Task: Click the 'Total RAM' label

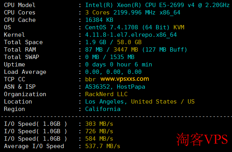Action: point(20,50)
